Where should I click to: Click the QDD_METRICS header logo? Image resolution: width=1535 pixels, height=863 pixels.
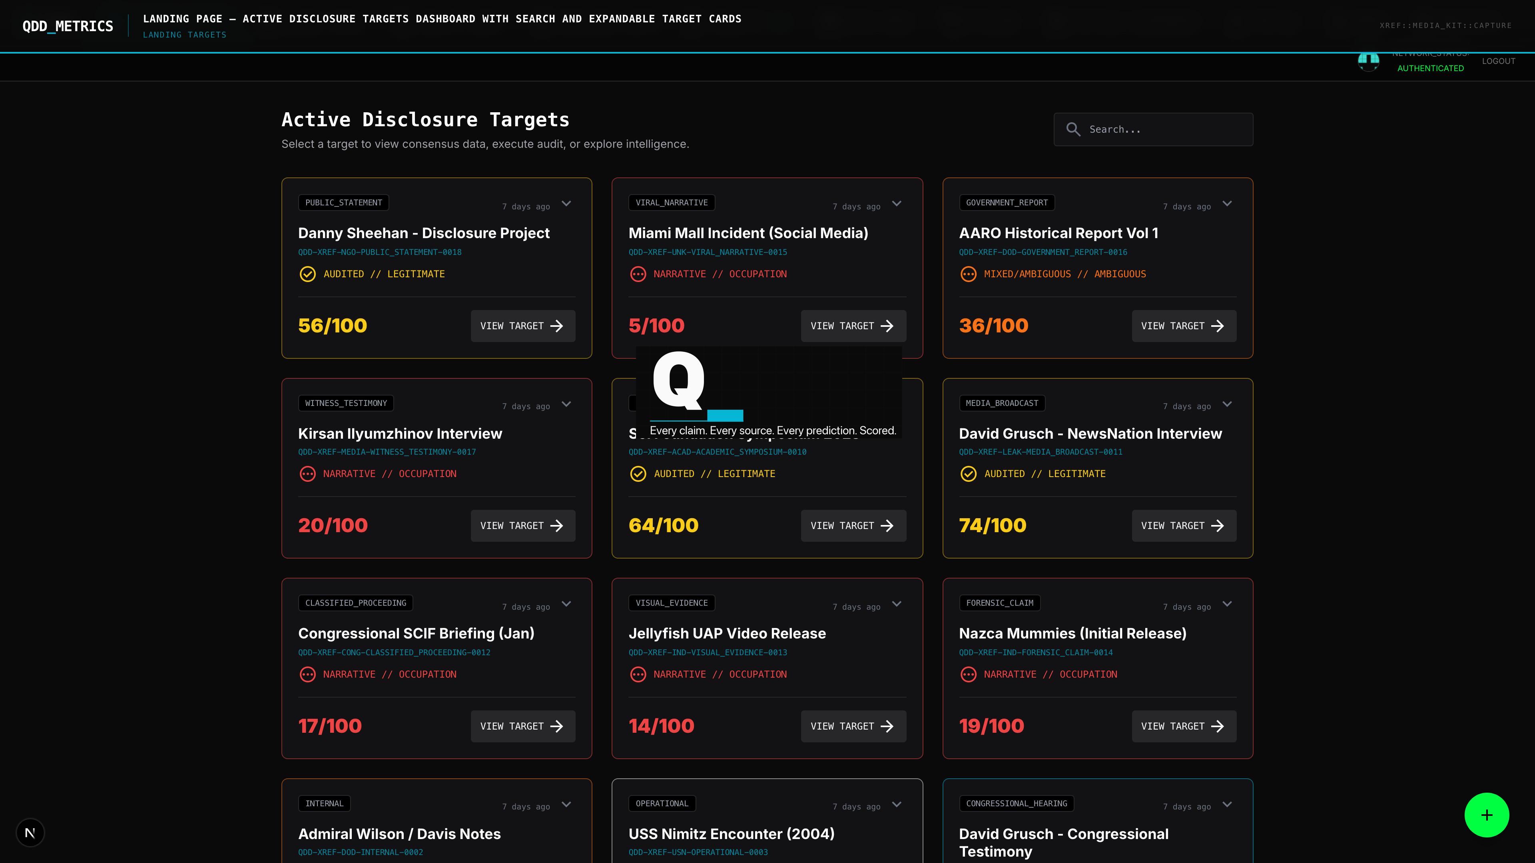[68, 26]
